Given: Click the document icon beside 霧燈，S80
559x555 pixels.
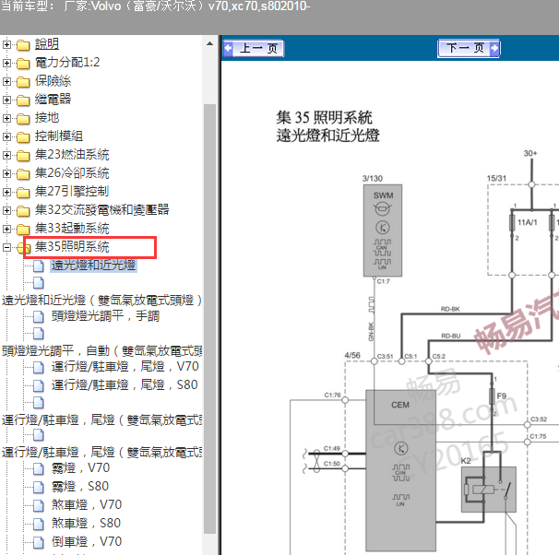Looking at the screenshot, I should [x=39, y=488].
